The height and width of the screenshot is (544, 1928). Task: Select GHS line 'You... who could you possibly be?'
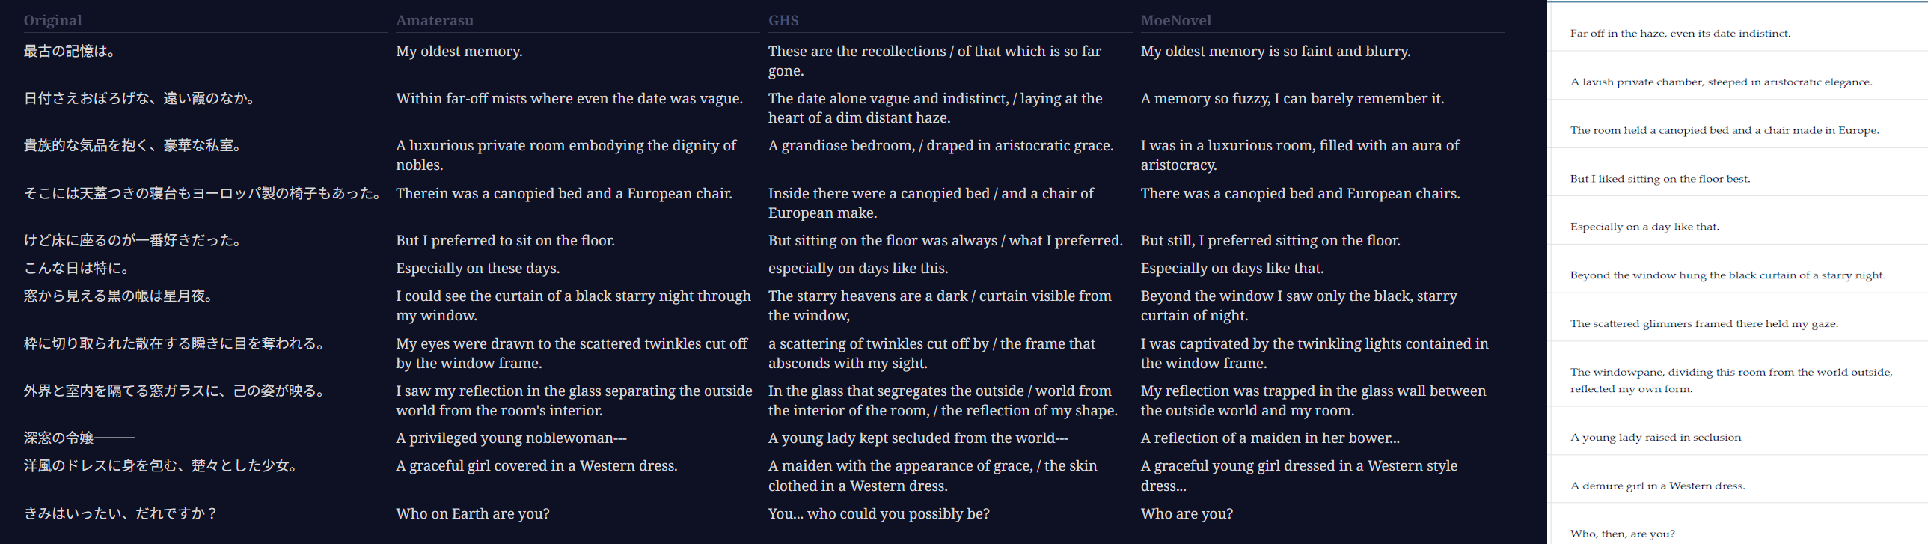tap(878, 513)
